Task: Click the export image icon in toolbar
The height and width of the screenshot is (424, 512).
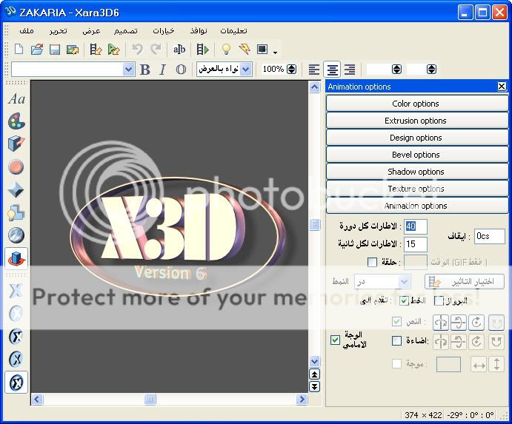Action: [73, 50]
